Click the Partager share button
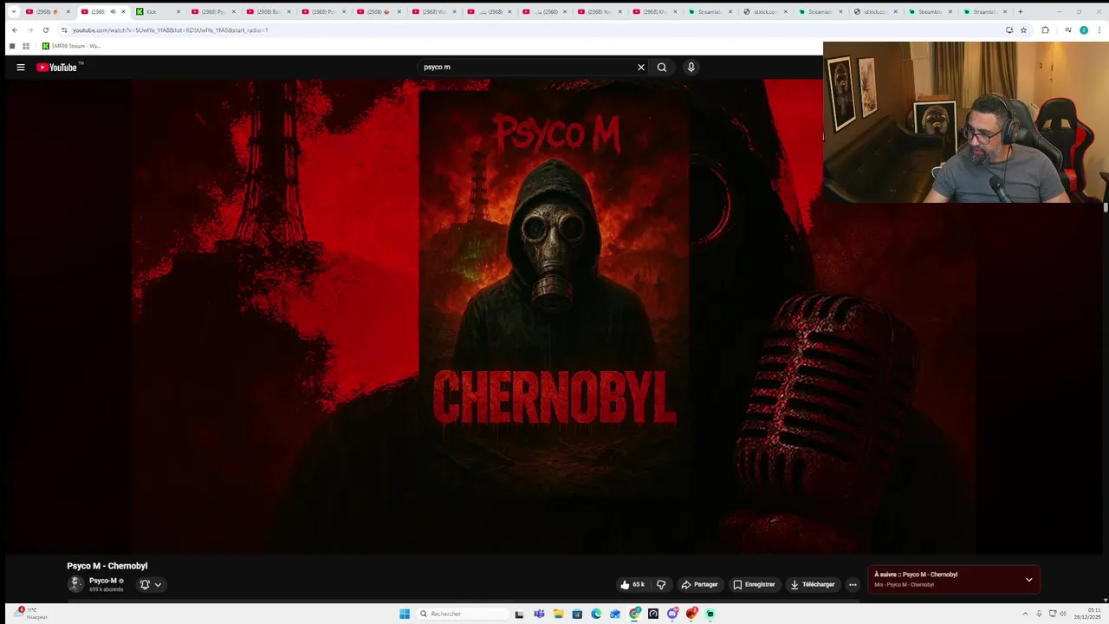 click(700, 584)
